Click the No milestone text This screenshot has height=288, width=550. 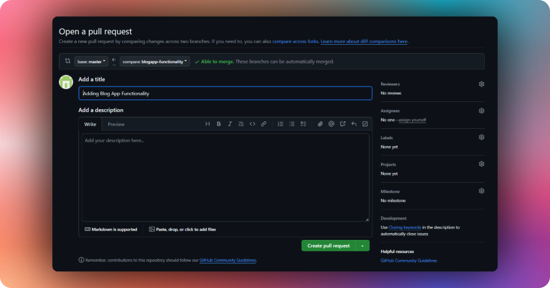click(x=393, y=201)
